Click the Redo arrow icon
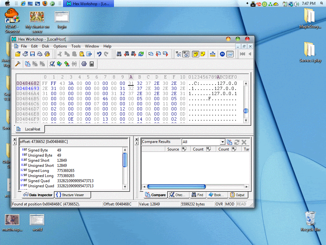Viewport: 326px width, 245px height. [x=106, y=54]
